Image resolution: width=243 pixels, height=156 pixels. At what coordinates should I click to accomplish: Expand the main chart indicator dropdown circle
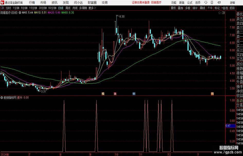[x=20, y=13]
